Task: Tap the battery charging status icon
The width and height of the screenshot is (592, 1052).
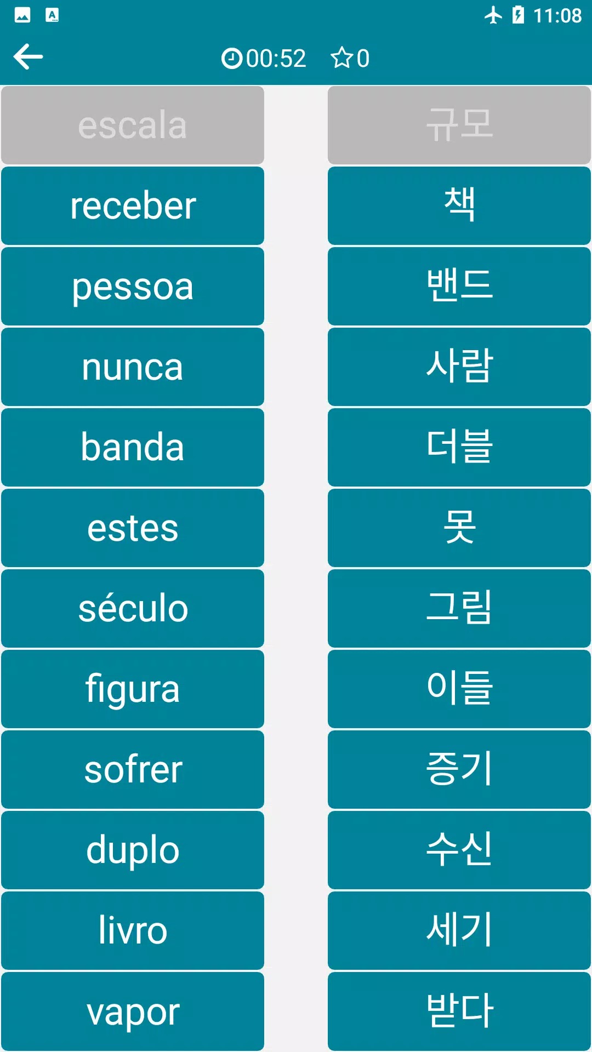Action: click(x=518, y=15)
